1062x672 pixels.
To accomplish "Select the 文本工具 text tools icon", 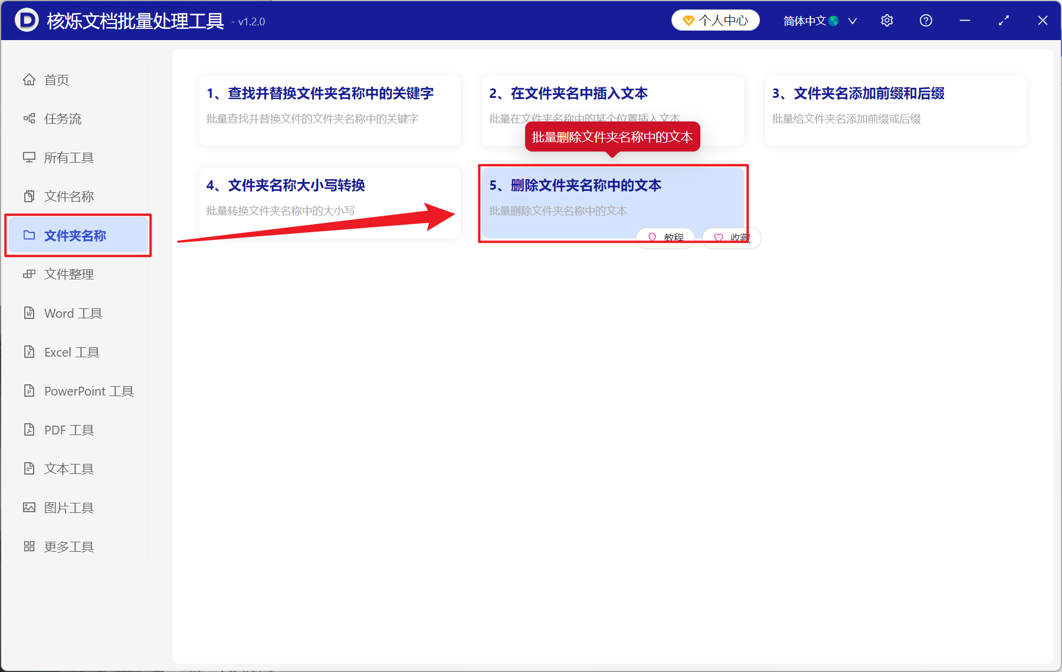I will tap(29, 468).
